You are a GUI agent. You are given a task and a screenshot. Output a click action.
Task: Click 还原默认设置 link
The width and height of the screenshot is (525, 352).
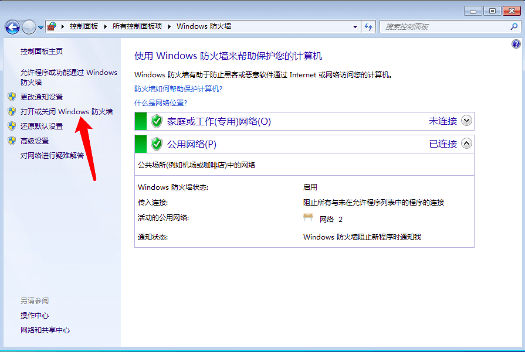(x=42, y=127)
